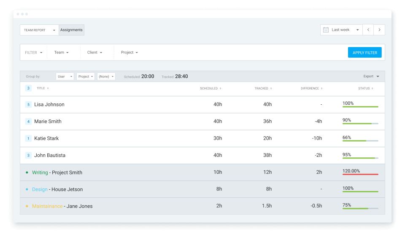
Task: Open the Export dropdown menu
Action: click(371, 77)
